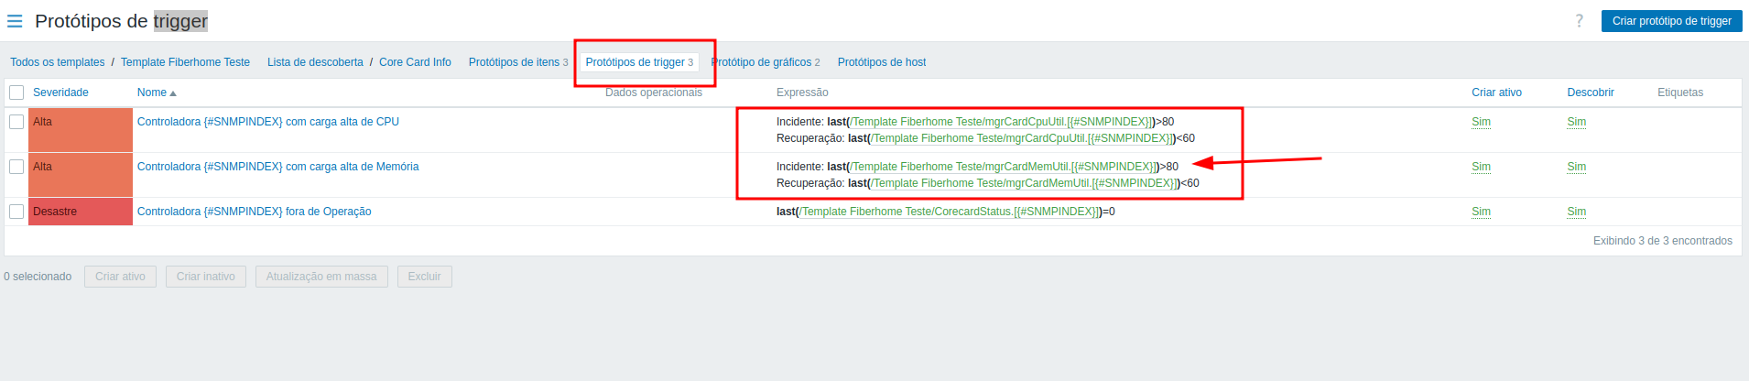Screen dimensions: 1749x381
Task: Click mgrCardCpuUtil item in Incidente expression
Action: coord(1002,122)
